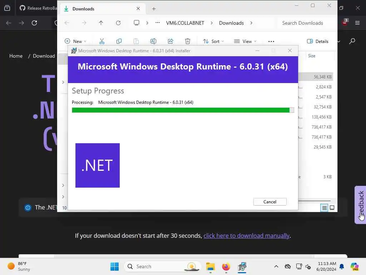This screenshot has width=366, height=275.
Task: Open the See more ellipsis menu
Action: 271,42
